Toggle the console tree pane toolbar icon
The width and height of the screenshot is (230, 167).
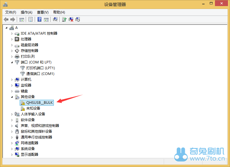point(22,19)
